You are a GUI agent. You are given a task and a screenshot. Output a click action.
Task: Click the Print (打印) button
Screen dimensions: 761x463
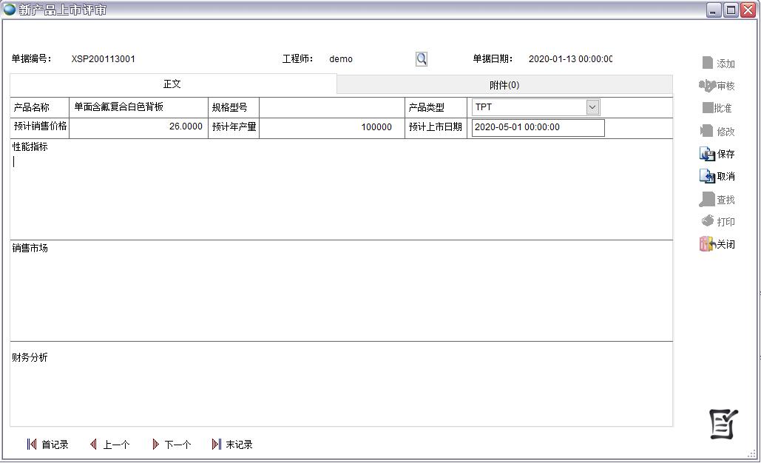coord(717,221)
